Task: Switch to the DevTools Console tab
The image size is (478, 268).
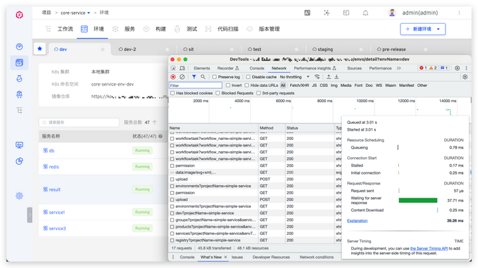Action: click(257, 68)
